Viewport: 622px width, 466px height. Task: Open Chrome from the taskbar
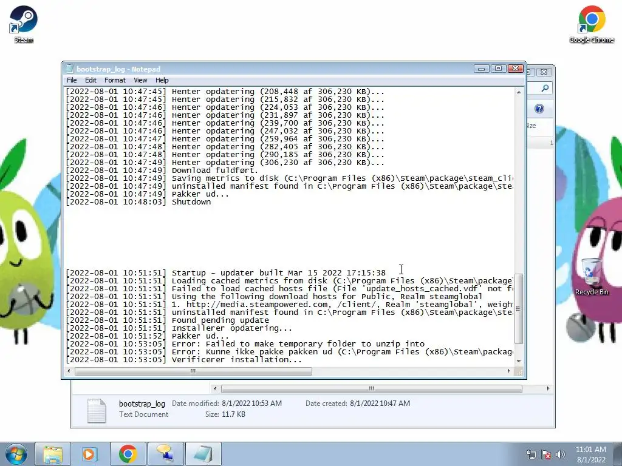[128, 454]
